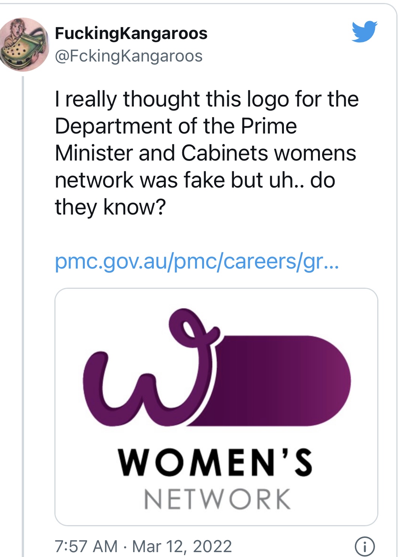The width and height of the screenshot is (420, 557).
Task: Click the grey NETWORK wordmark text
Action: pos(217,499)
